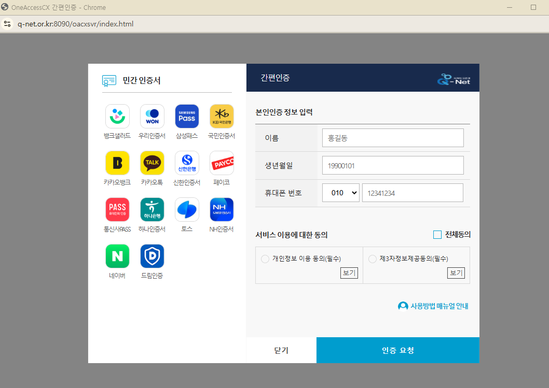Select the Naver (네이버) certificate icon
Viewport: 549px width, 388px height.
(x=117, y=256)
